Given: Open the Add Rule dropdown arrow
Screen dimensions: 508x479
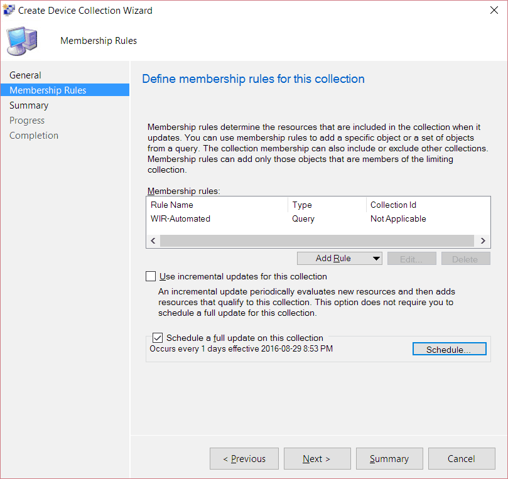Looking at the screenshot, I should (376, 259).
